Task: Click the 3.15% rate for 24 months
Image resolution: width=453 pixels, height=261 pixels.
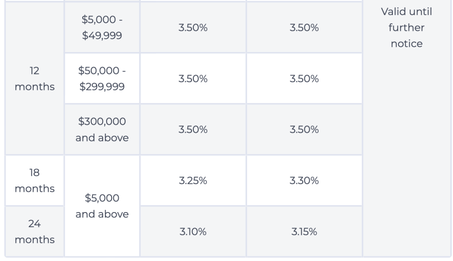Action: tap(304, 232)
